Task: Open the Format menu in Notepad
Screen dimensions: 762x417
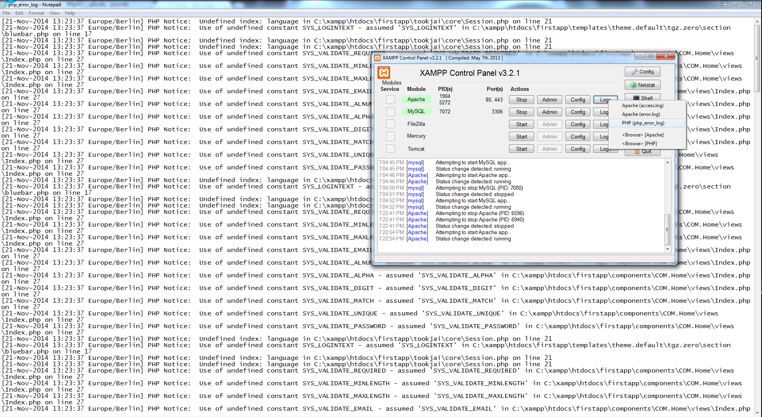Action: [36, 13]
